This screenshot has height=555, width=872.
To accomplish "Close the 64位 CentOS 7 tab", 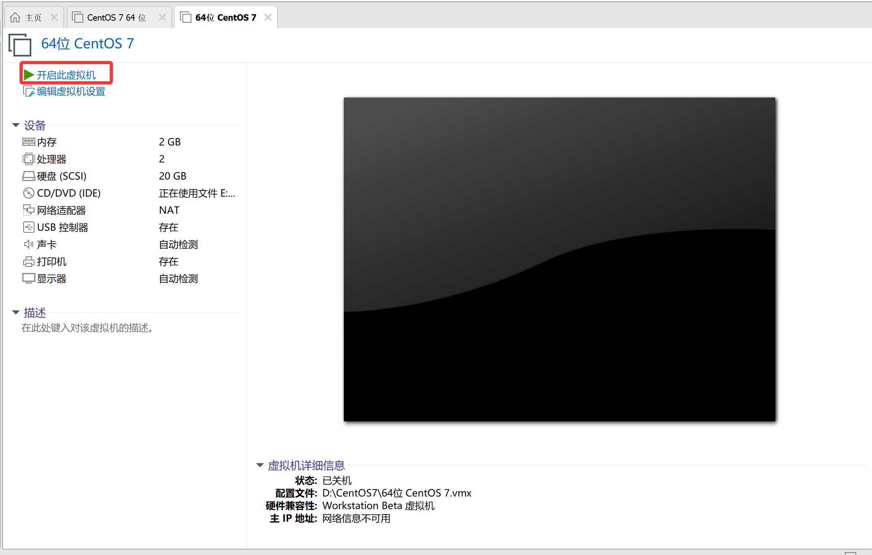I will click(268, 17).
